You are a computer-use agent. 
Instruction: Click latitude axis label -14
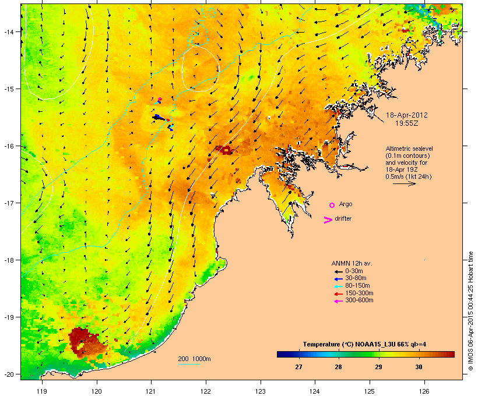coord(9,31)
